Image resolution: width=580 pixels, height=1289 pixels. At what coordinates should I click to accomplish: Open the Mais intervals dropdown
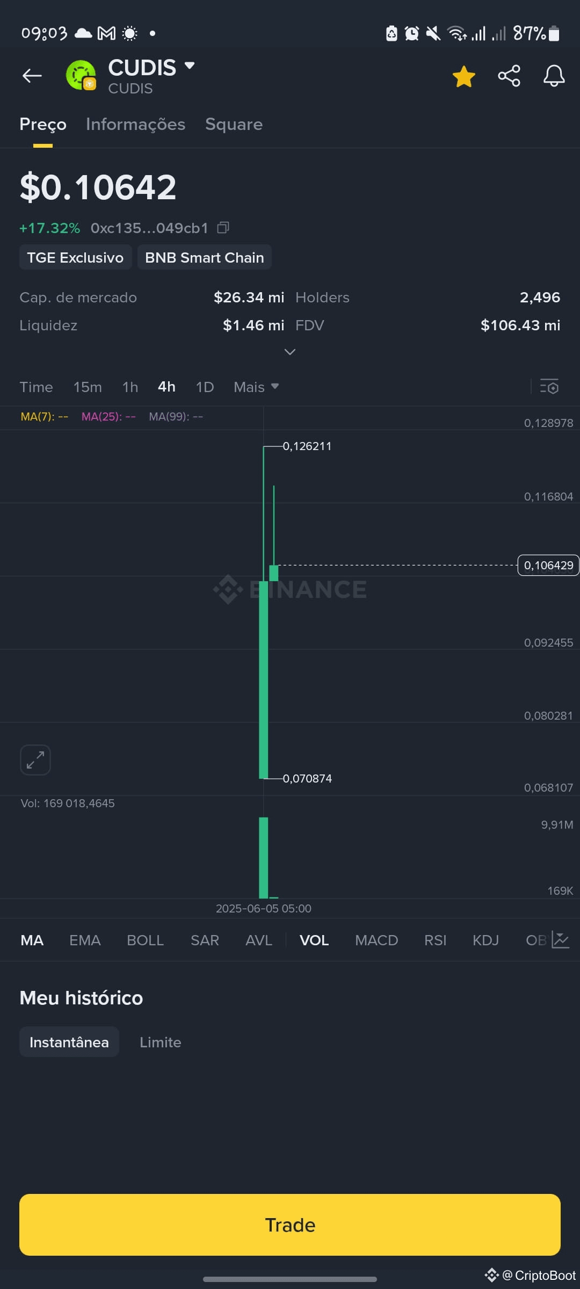(256, 387)
